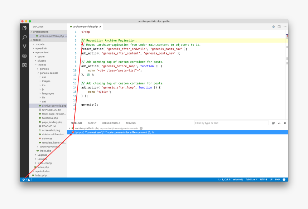Open the Debug view in activity bar
Viewport: 308px width, 209px height.
tap(24, 56)
